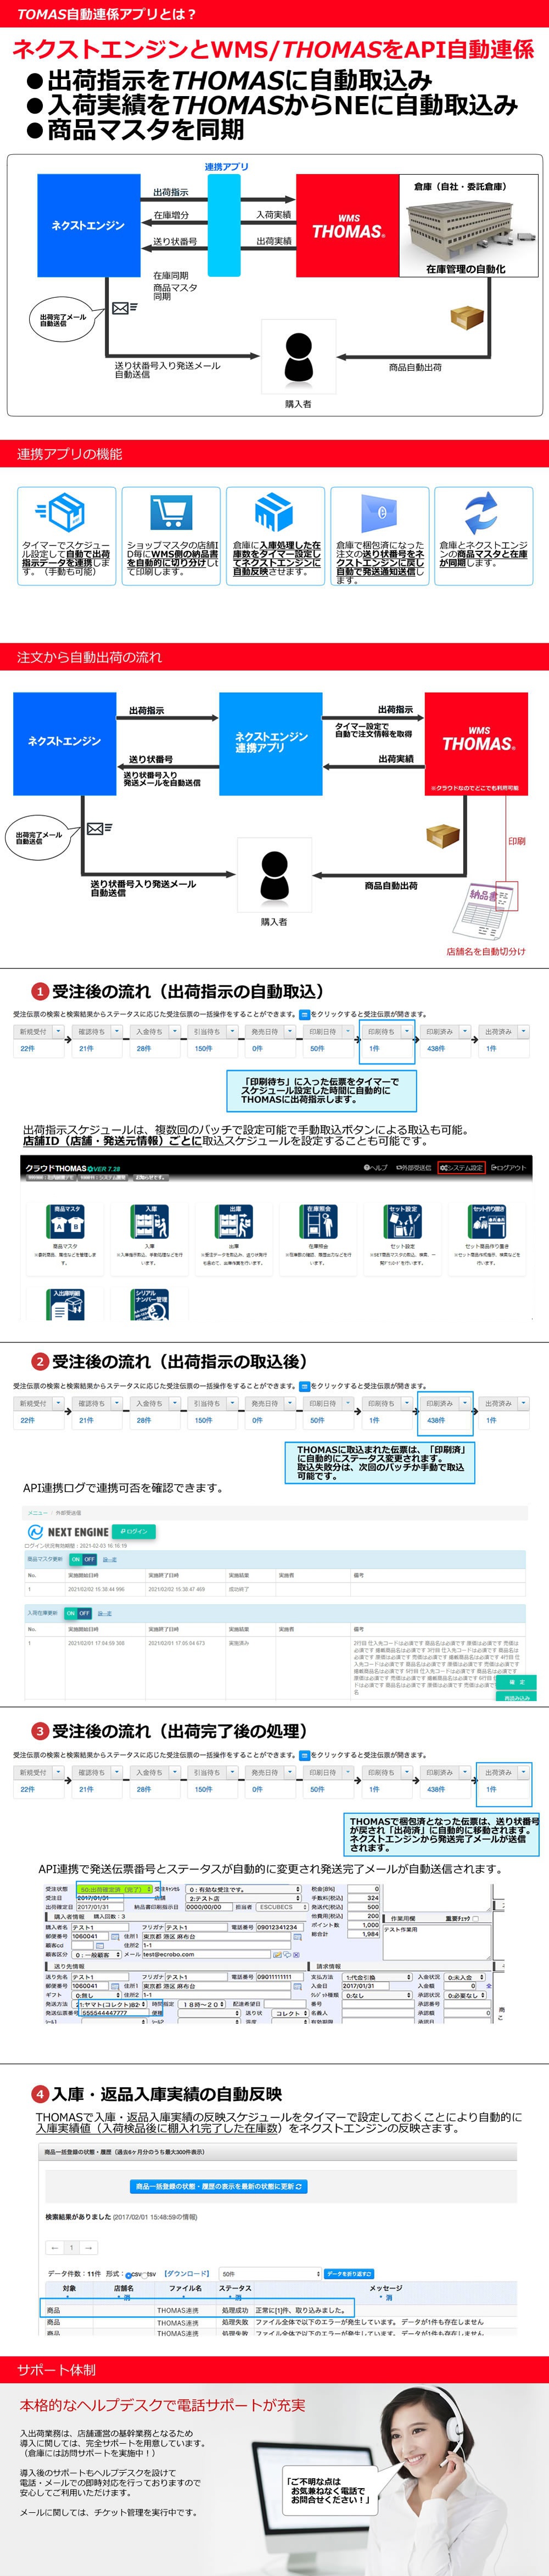Open the 入出庫明細 icon in Cloud THOMAS
The height and width of the screenshot is (2576, 549).
[x=65, y=1304]
